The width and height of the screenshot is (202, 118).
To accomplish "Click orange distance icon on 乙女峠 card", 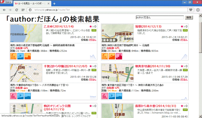I will pos(13,56).
